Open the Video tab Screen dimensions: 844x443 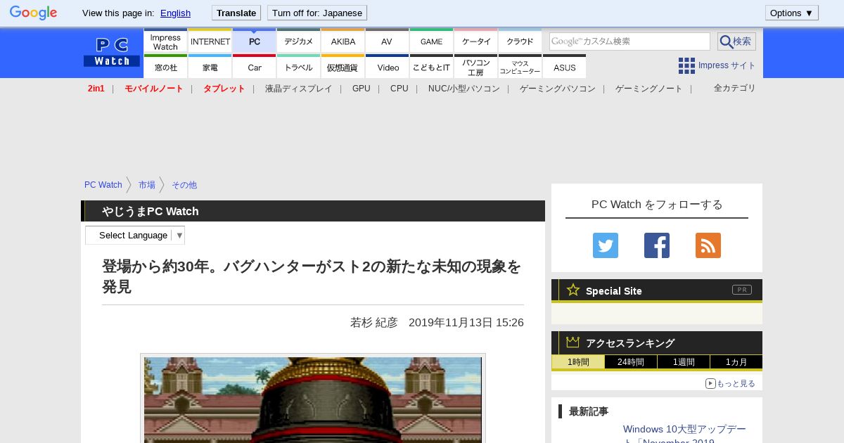coord(388,67)
